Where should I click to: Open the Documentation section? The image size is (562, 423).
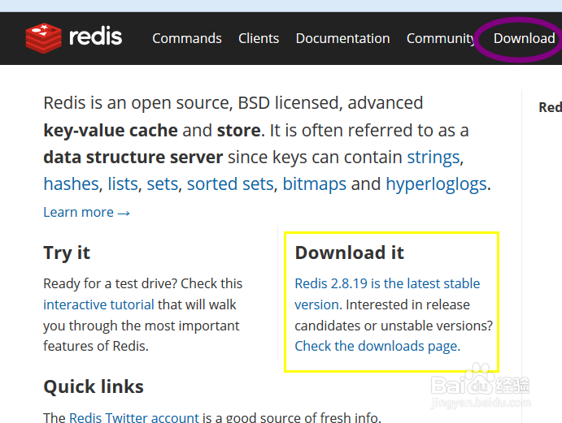[342, 38]
